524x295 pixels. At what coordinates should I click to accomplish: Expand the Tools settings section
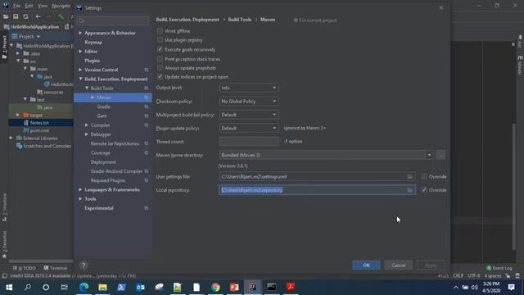tap(80, 198)
